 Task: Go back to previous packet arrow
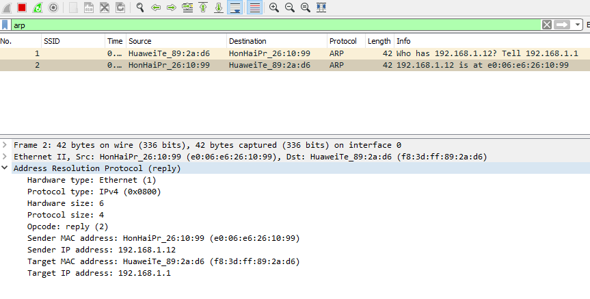(156, 8)
